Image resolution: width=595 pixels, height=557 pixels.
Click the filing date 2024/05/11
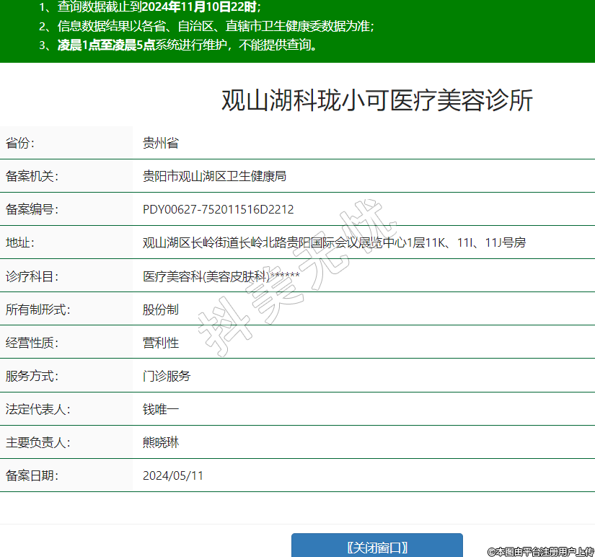[x=173, y=475]
